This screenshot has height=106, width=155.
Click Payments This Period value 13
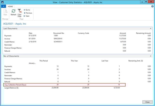click(x=58, y=66)
